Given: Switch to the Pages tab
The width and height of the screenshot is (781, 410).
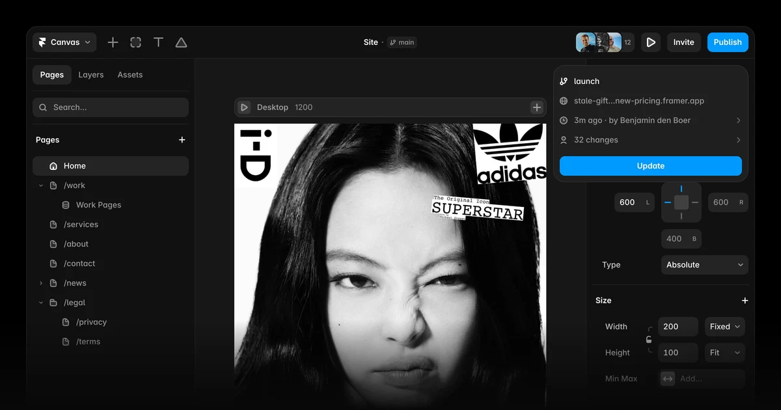Looking at the screenshot, I should point(52,75).
